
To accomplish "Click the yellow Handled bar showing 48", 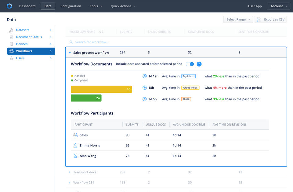I will pos(101,89).
